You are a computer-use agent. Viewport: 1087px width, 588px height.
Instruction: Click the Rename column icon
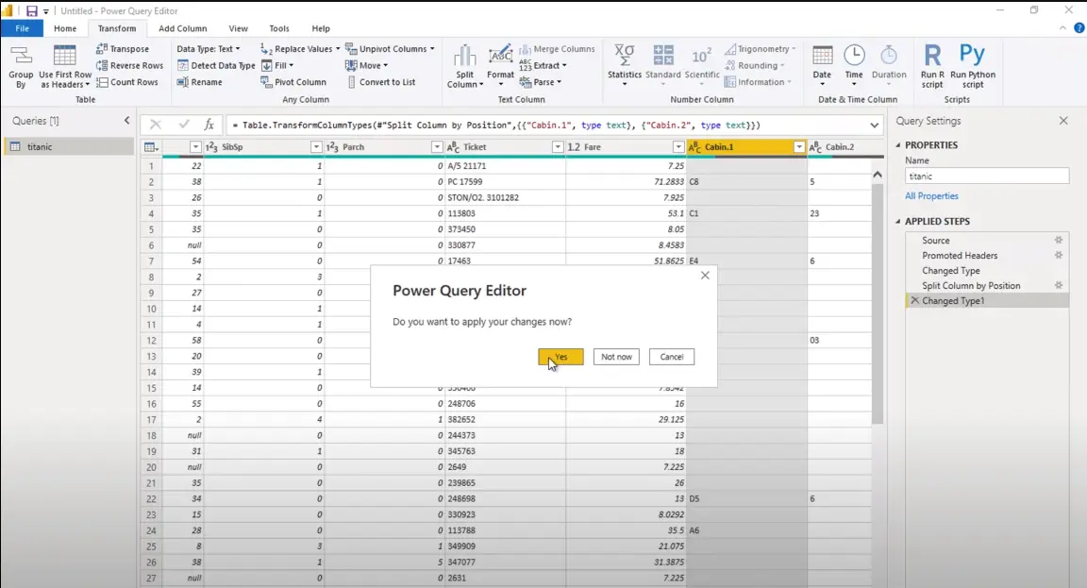(x=183, y=82)
